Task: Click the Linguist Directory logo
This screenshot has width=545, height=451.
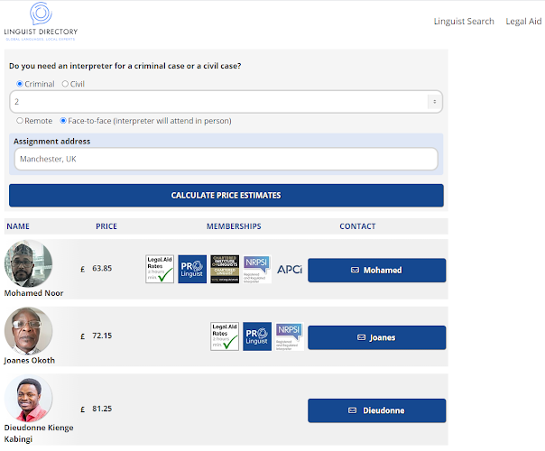Action: pyautogui.click(x=41, y=22)
